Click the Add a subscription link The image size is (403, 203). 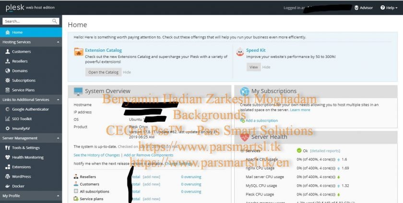(x=261, y=121)
